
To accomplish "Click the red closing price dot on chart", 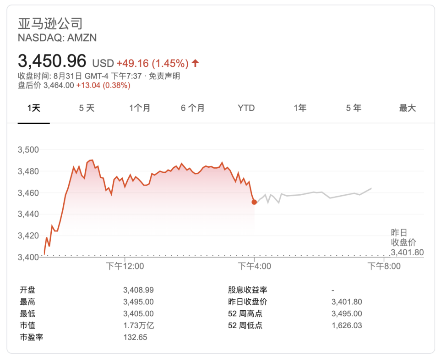I will tap(254, 202).
